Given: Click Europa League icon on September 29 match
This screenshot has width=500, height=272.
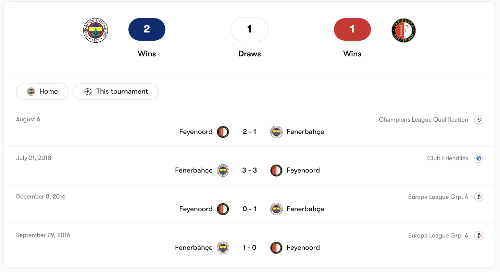Looking at the screenshot, I should (479, 235).
